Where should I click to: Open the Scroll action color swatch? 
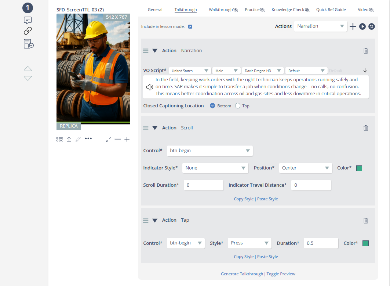click(359, 168)
